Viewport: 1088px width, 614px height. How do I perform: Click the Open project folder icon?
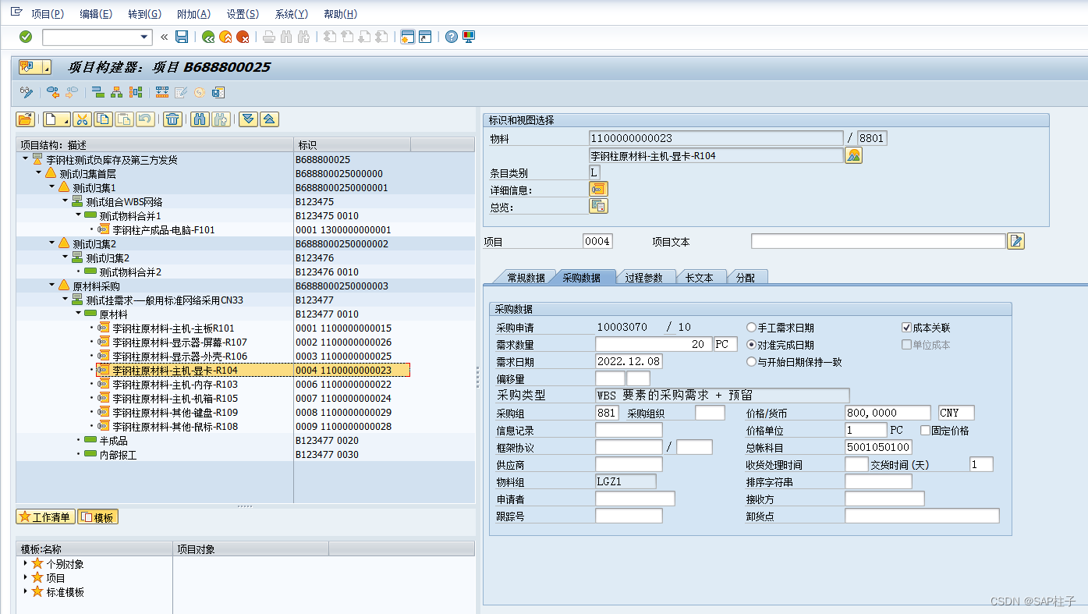pos(25,119)
